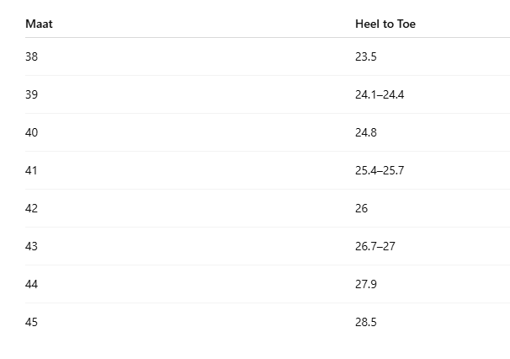Select size 39 in the Maat column

pyautogui.click(x=31, y=94)
